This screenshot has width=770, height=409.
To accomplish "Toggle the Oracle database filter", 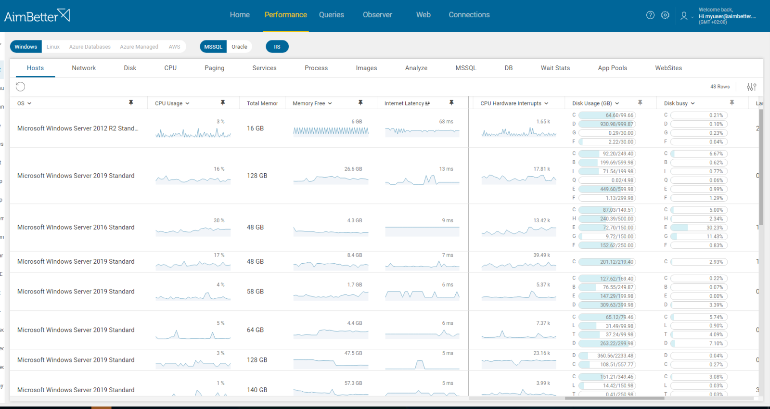I will tap(239, 47).
